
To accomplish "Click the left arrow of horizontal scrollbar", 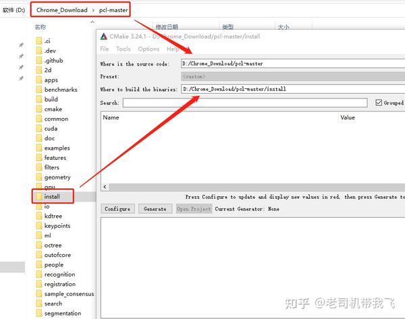I will (105, 187).
